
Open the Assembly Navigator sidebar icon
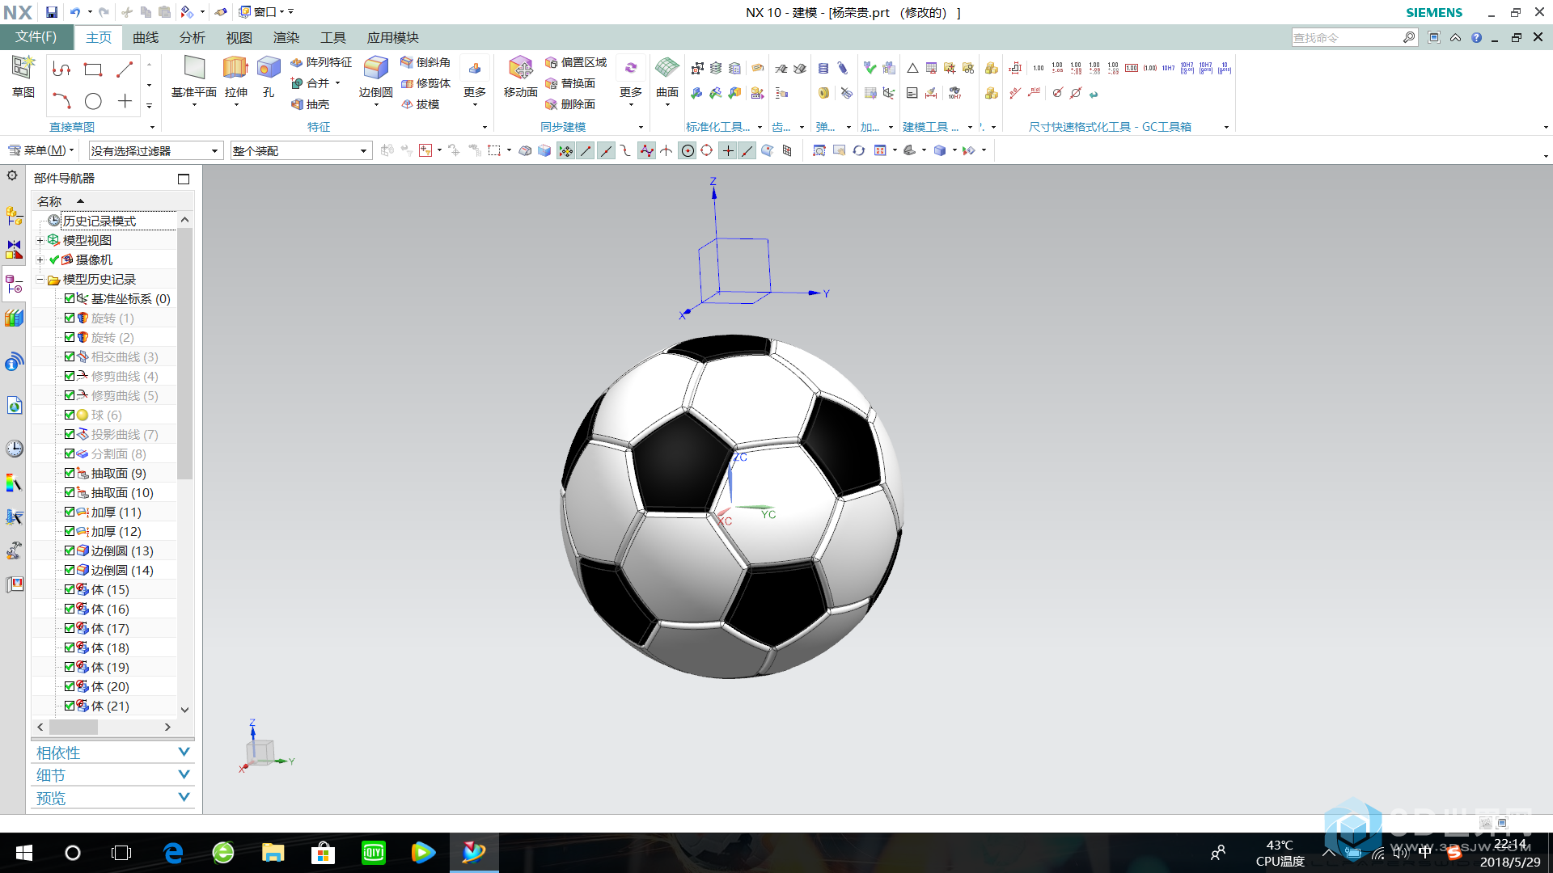[14, 216]
